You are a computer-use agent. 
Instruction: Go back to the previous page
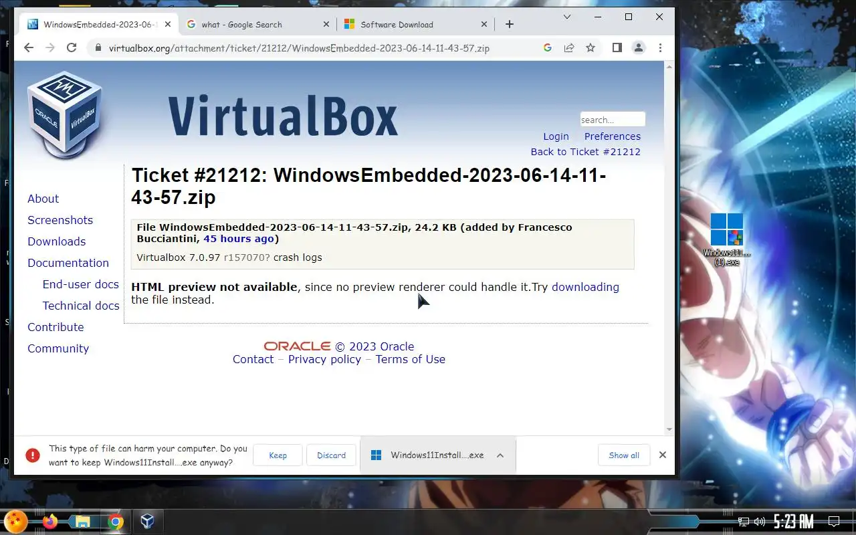pos(28,48)
